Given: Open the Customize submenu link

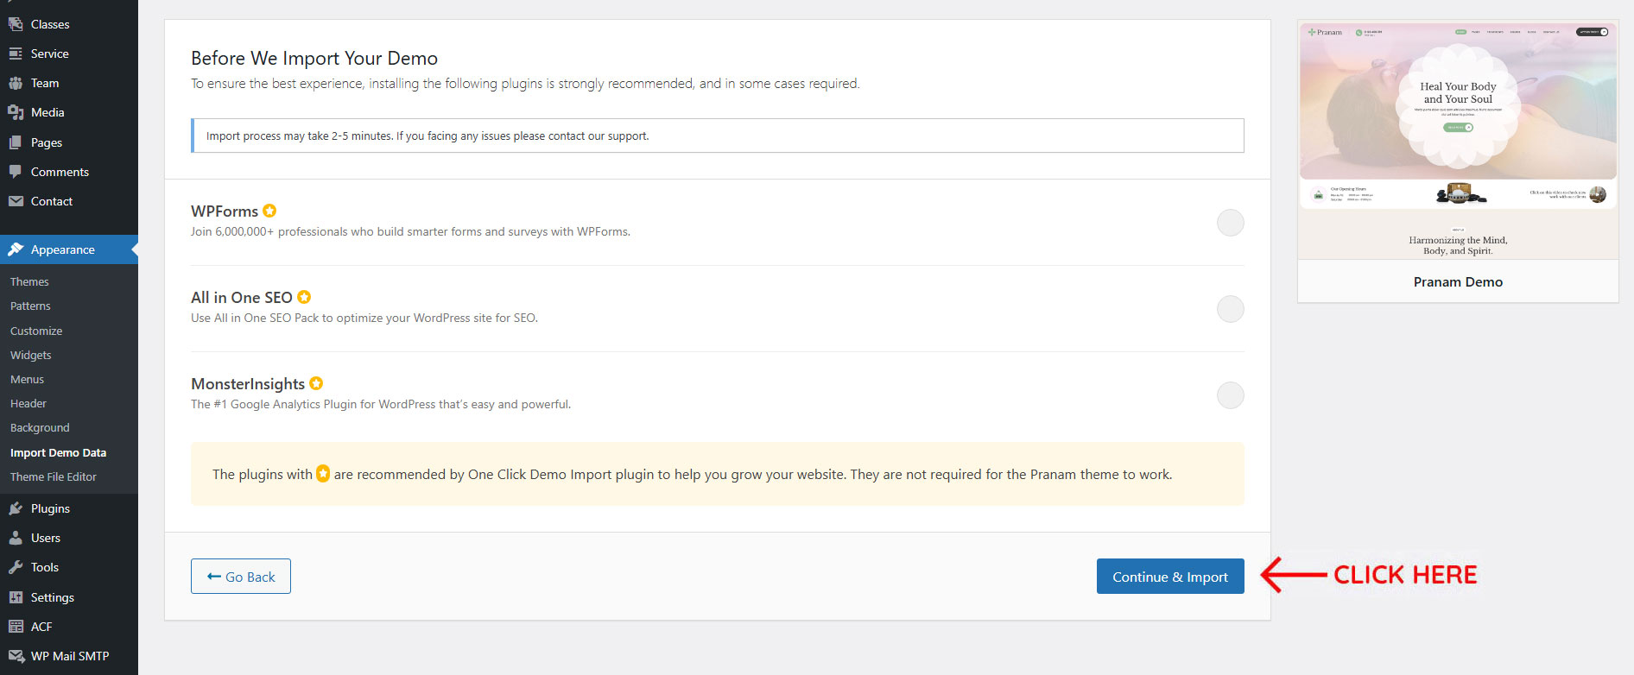Looking at the screenshot, I should [36, 331].
